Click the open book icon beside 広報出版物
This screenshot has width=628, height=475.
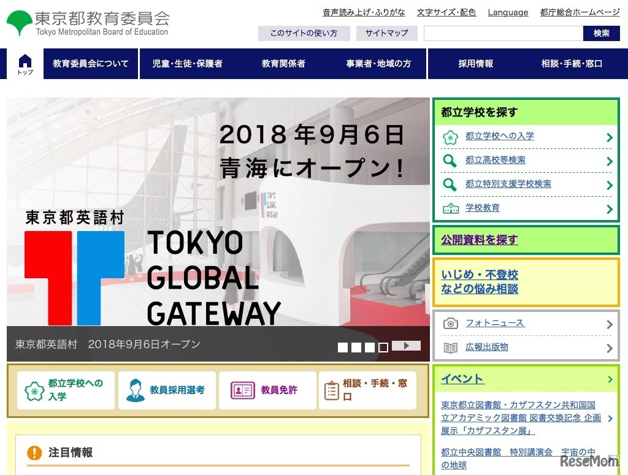[451, 348]
